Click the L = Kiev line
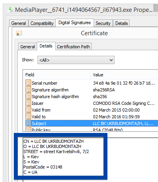Image resolution: width=158 pixels, height=182 pixels. tap(31, 157)
